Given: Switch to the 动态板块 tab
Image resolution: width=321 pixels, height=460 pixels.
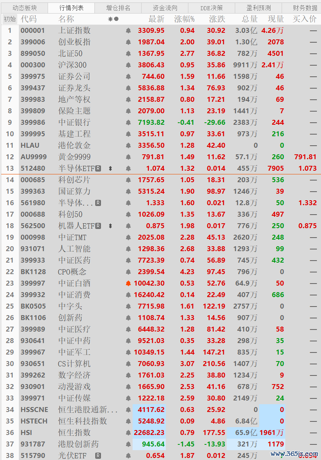Looking at the screenshot, I should (x=24, y=8).
